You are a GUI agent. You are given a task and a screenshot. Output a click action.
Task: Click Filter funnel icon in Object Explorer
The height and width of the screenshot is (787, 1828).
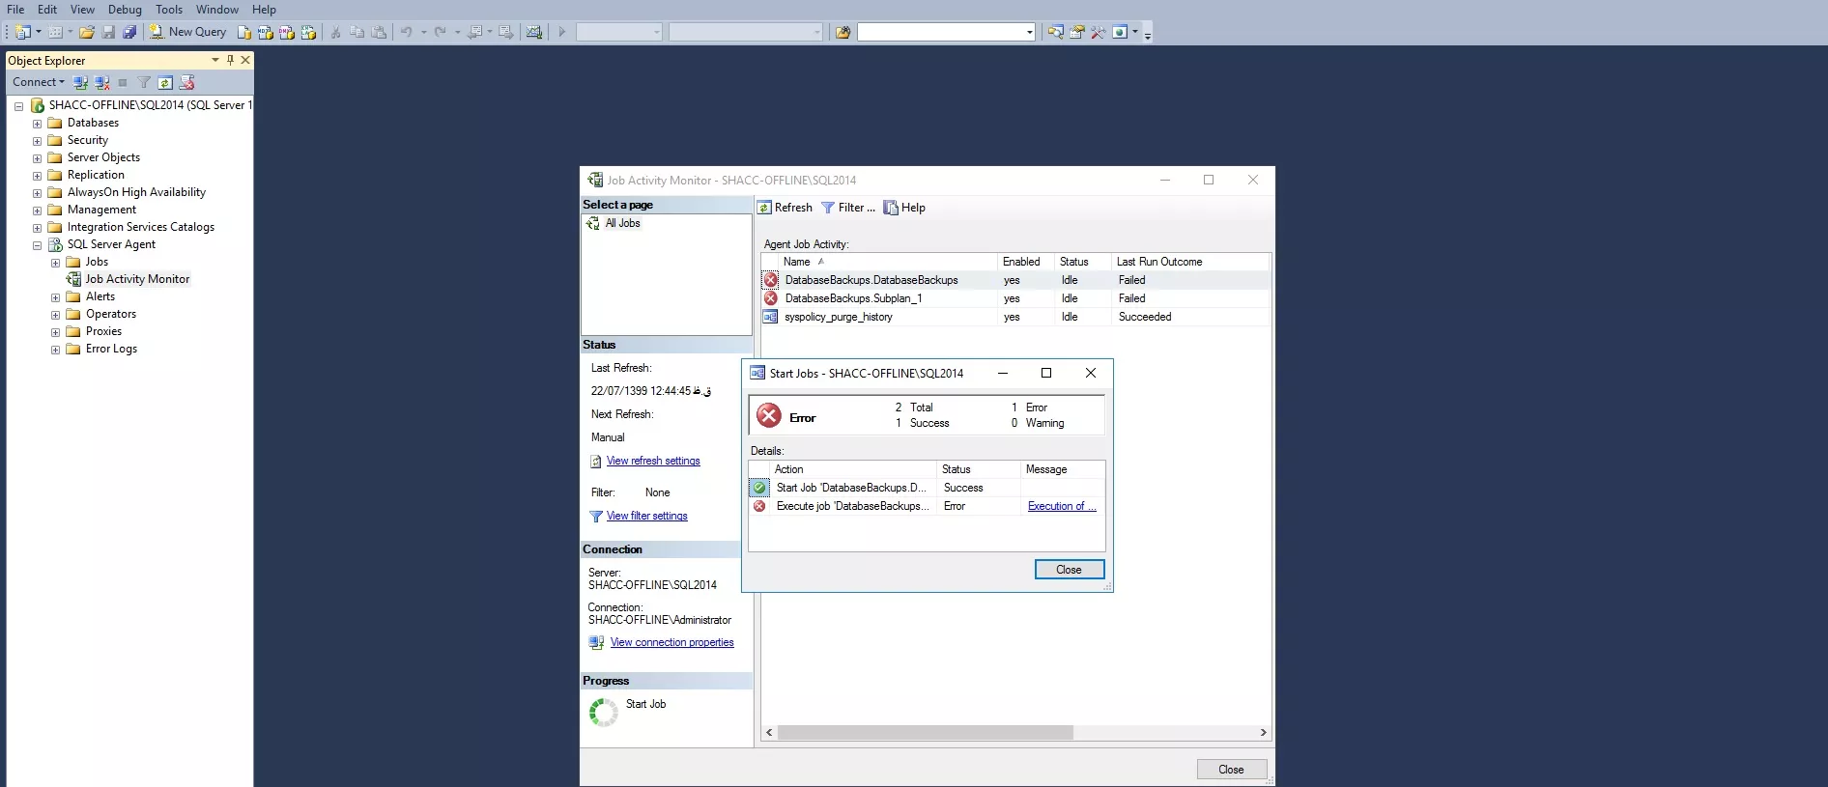pos(144,82)
